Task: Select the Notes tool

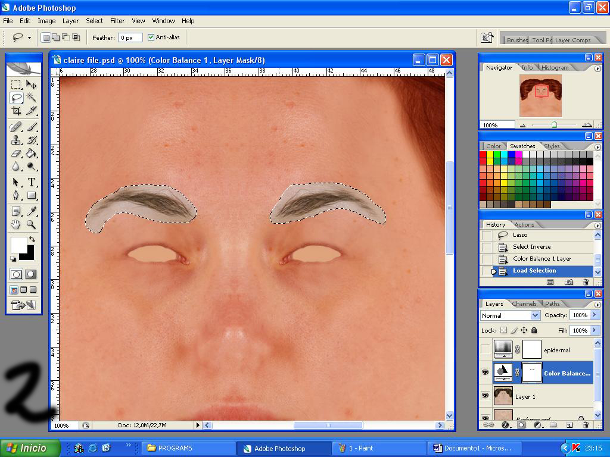Action: point(16,211)
